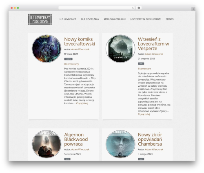This screenshot has width=204, height=173.
Task: Open the SERWIS menu
Action: (170, 19)
